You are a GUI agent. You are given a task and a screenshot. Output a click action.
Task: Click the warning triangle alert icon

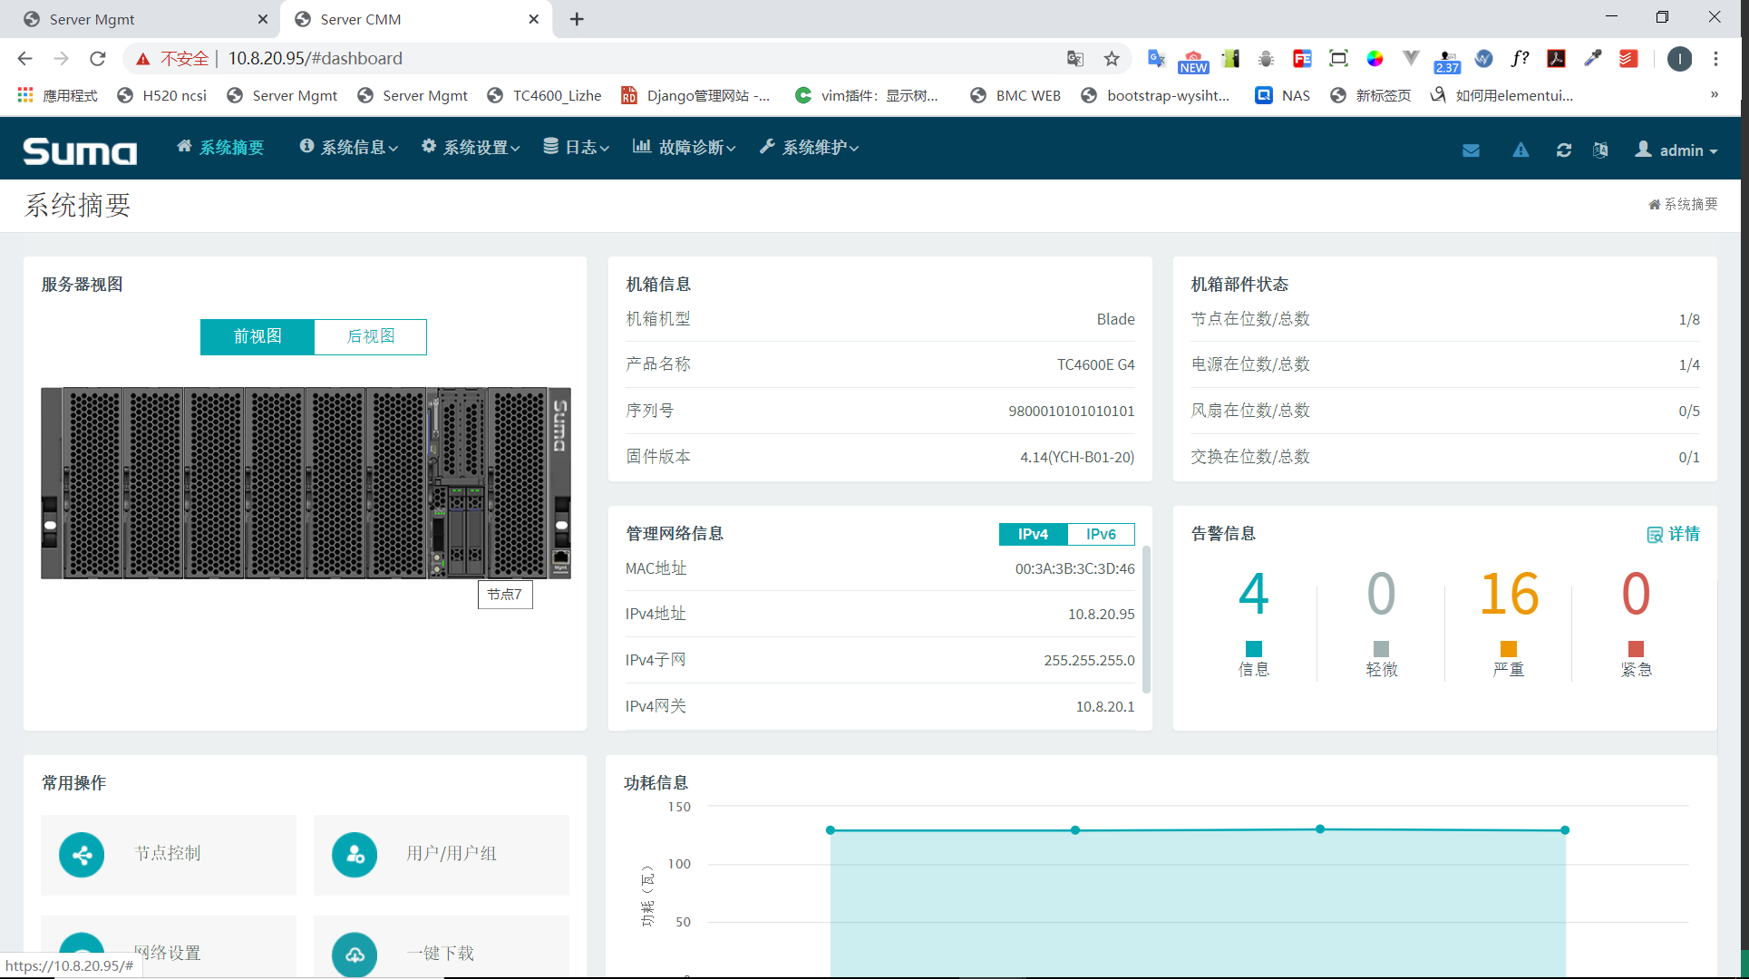tap(1521, 150)
